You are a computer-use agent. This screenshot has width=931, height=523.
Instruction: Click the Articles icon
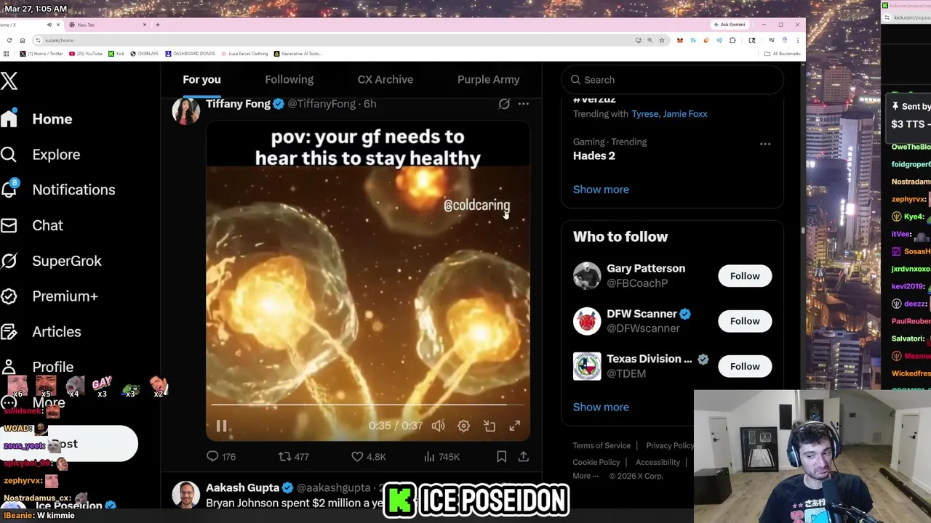[x=9, y=332]
